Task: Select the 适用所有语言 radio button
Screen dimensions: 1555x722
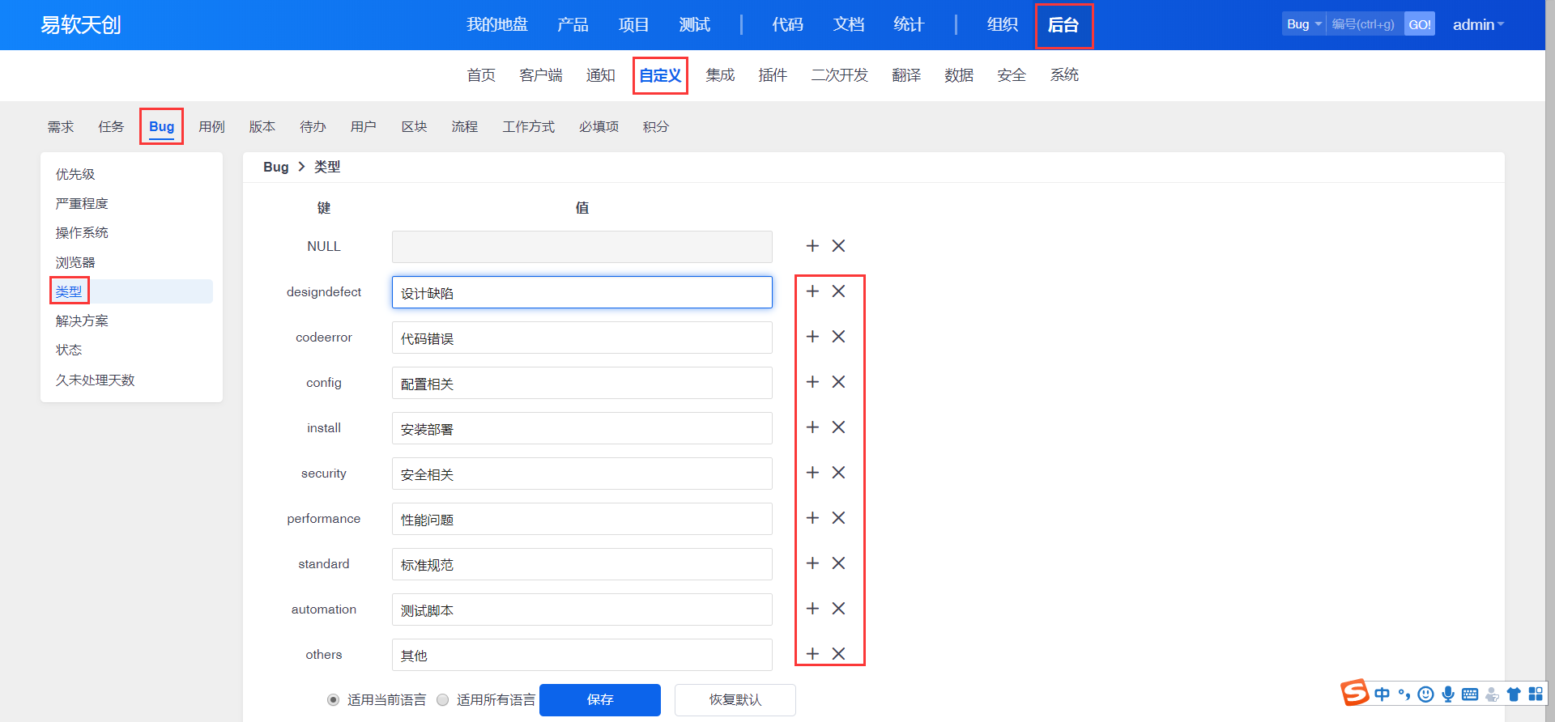Action: pyautogui.click(x=442, y=700)
